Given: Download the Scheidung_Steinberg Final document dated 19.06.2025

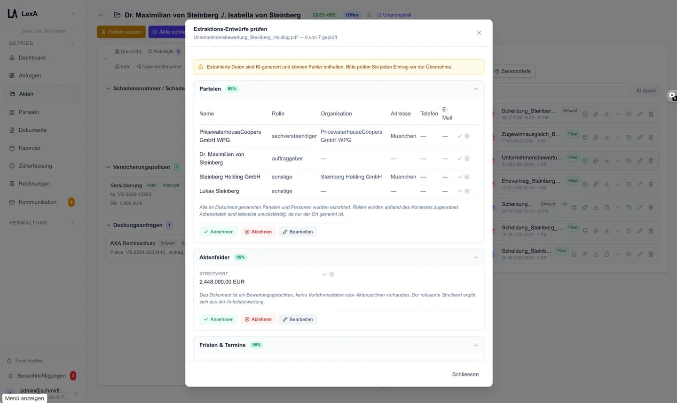Looking at the screenshot, I should pyautogui.click(x=607, y=231).
